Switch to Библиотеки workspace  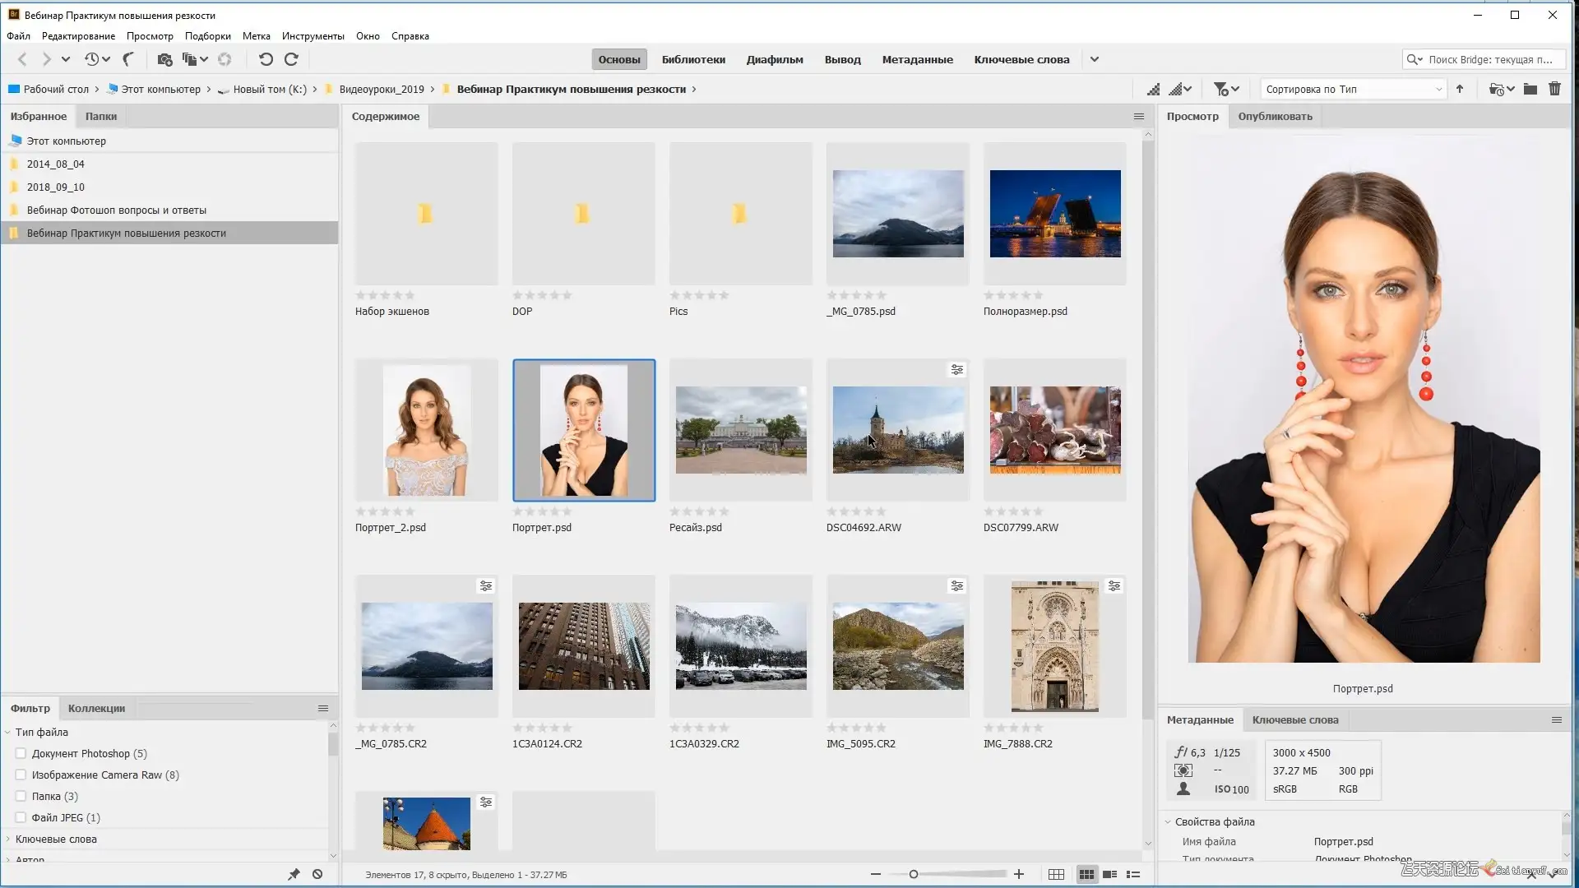coord(693,59)
